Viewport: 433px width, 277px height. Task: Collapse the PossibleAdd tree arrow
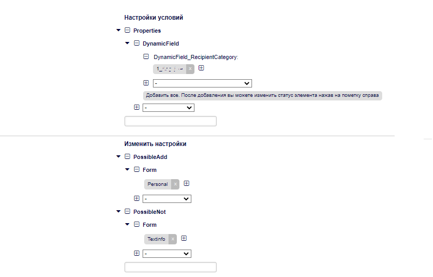coord(119,157)
